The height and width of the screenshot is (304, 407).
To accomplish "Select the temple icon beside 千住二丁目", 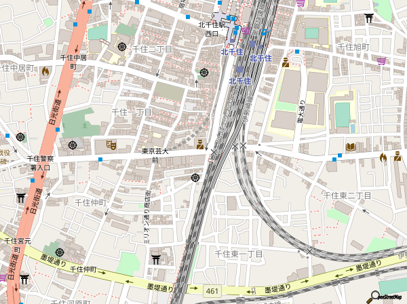I will pos(121,47).
